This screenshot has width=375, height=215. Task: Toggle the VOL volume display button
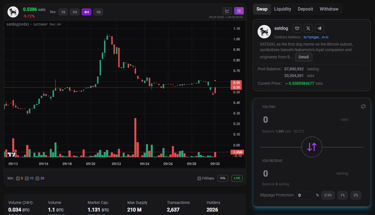(x=223, y=178)
